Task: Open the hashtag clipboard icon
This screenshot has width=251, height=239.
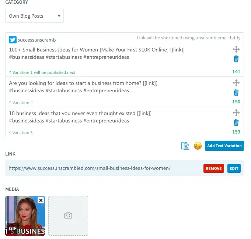Action: [x=185, y=146]
